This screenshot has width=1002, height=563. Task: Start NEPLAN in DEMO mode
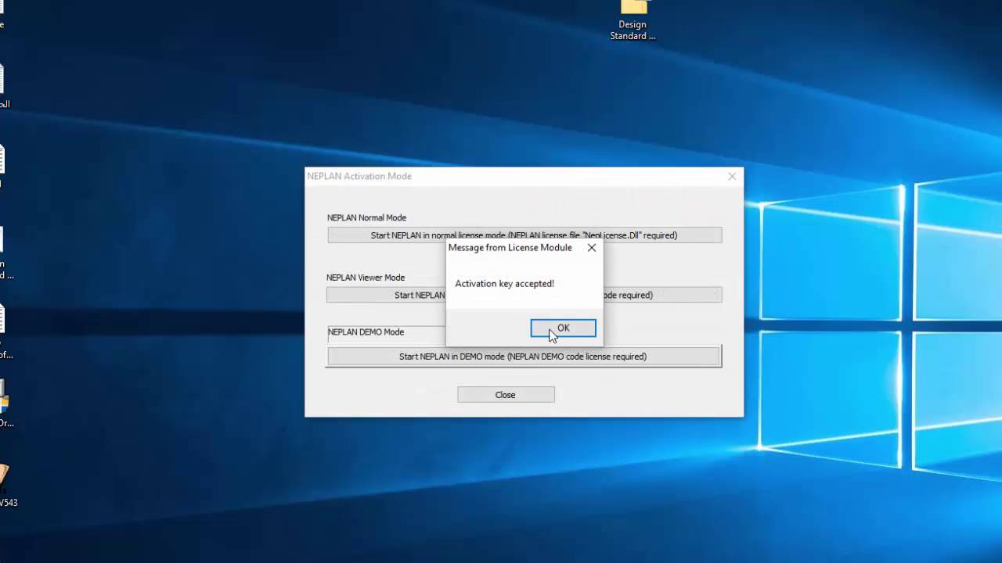[x=523, y=357]
